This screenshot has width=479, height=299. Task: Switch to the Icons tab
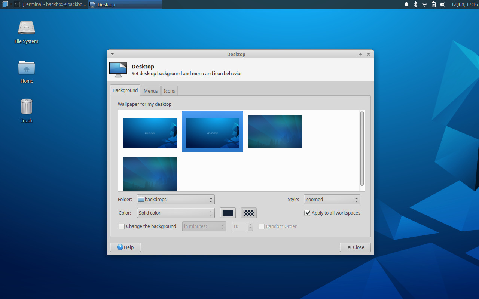[169, 90]
